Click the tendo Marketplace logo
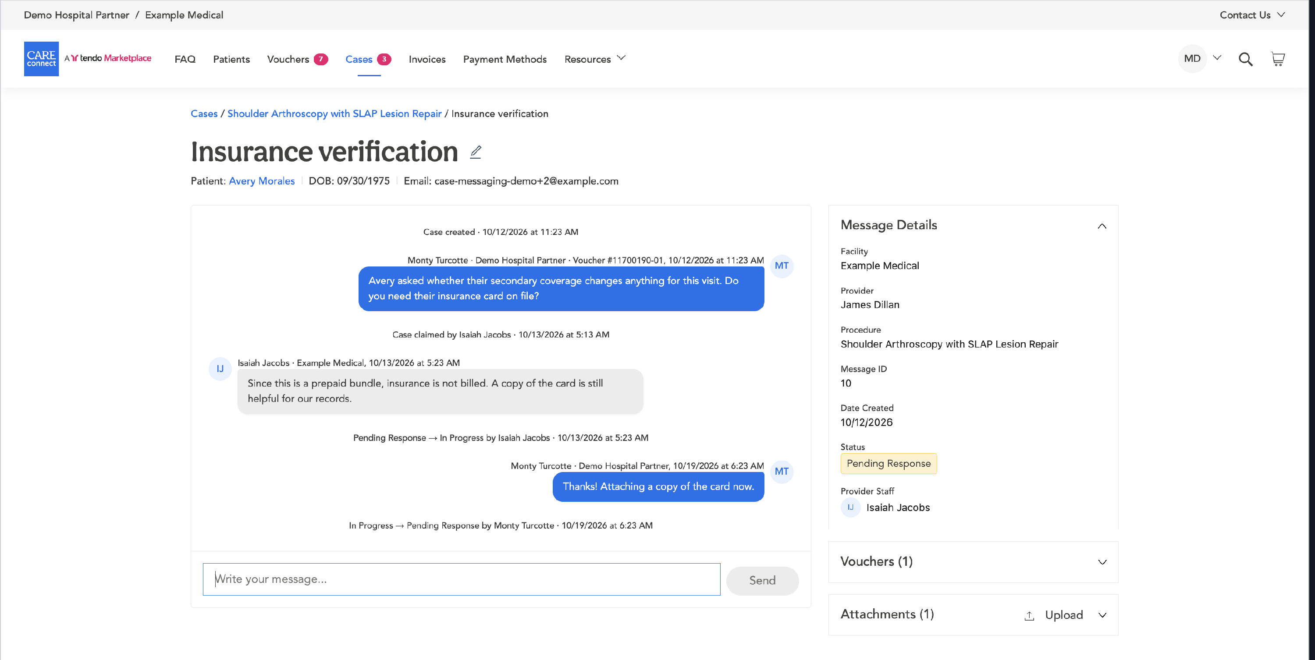 coord(108,58)
